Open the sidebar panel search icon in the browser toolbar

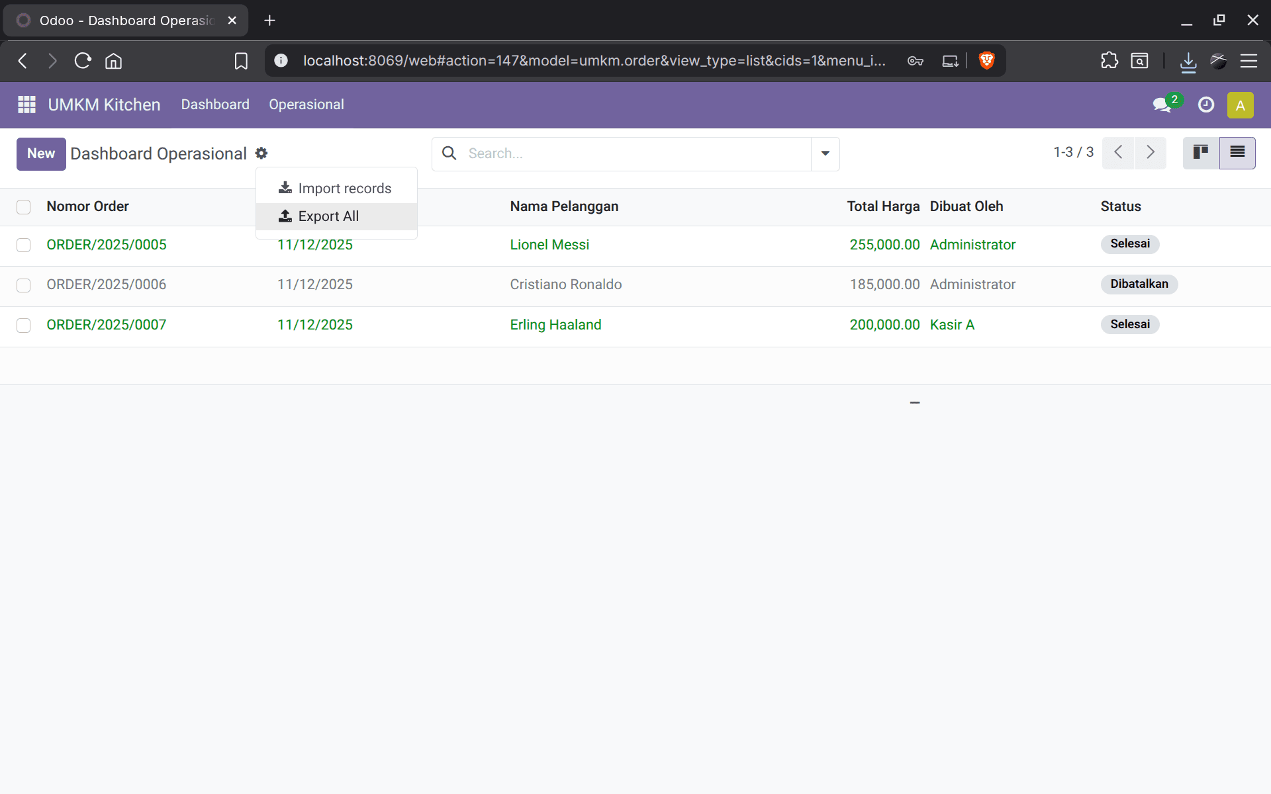1139,61
